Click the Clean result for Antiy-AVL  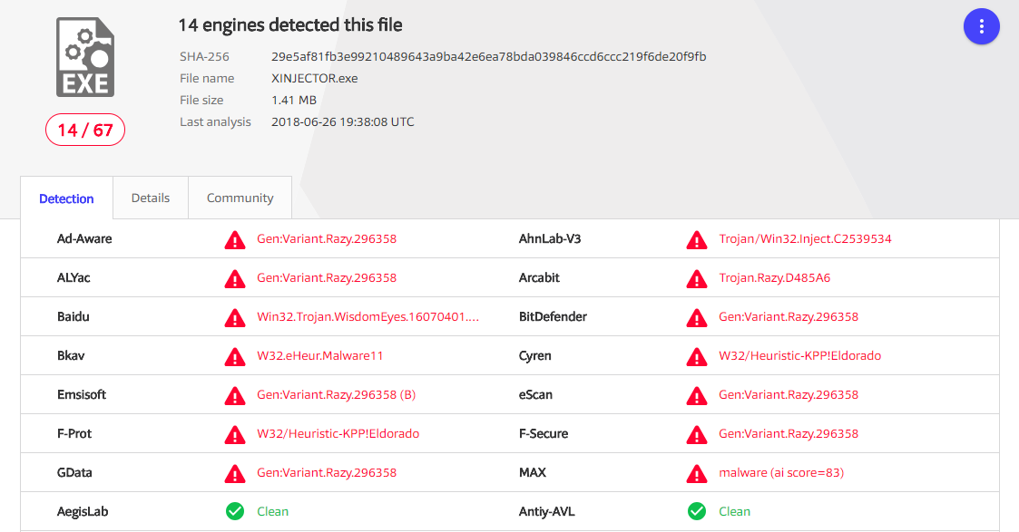click(x=734, y=511)
